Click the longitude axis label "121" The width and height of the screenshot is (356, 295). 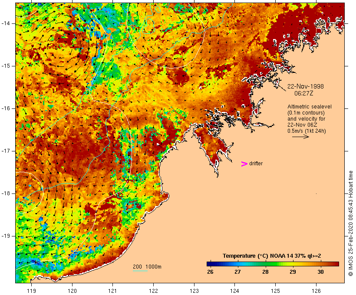click(x=112, y=291)
